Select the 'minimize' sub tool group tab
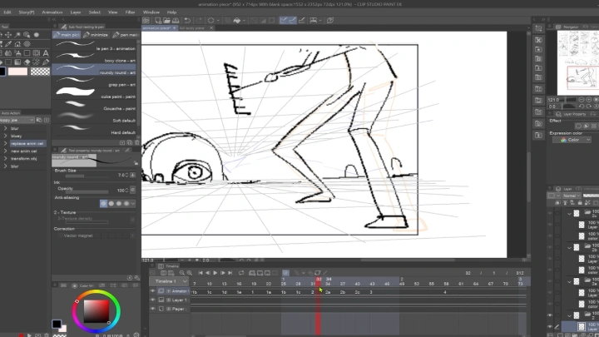The image size is (599, 337). pyautogui.click(x=96, y=35)
